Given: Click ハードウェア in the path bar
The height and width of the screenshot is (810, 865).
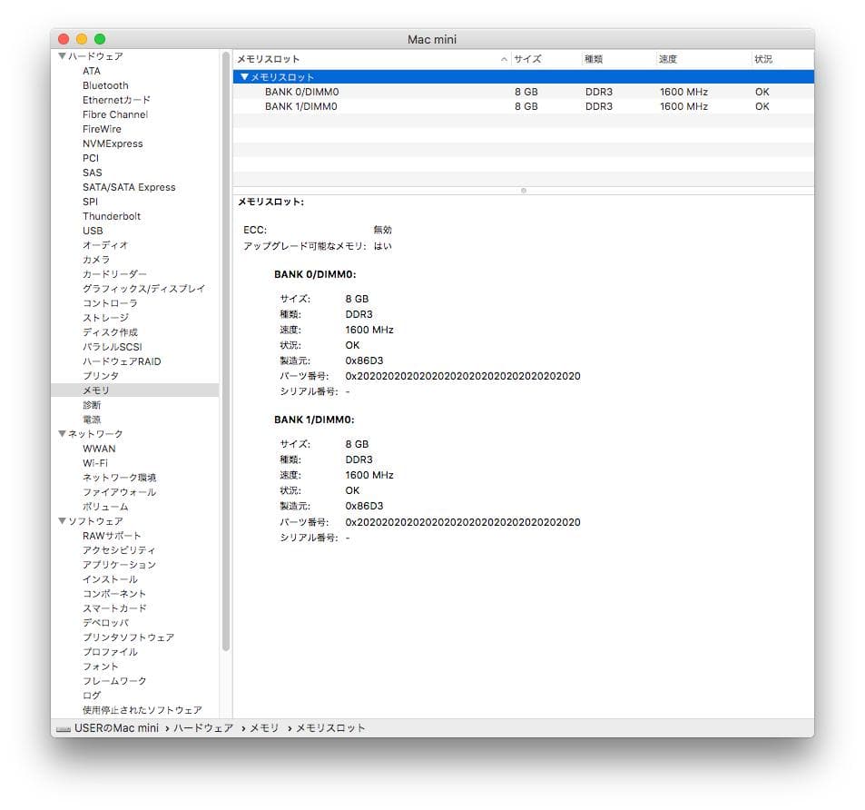Looking at the screenshot, I should point(203,728).
